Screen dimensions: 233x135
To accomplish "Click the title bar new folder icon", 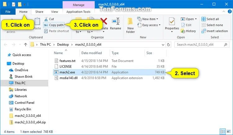I will pos(20,4).
